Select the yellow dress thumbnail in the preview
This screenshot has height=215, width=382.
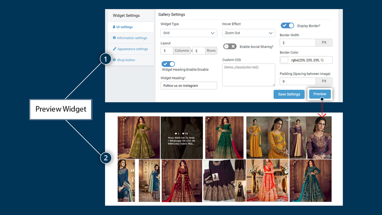pos(267,138)
